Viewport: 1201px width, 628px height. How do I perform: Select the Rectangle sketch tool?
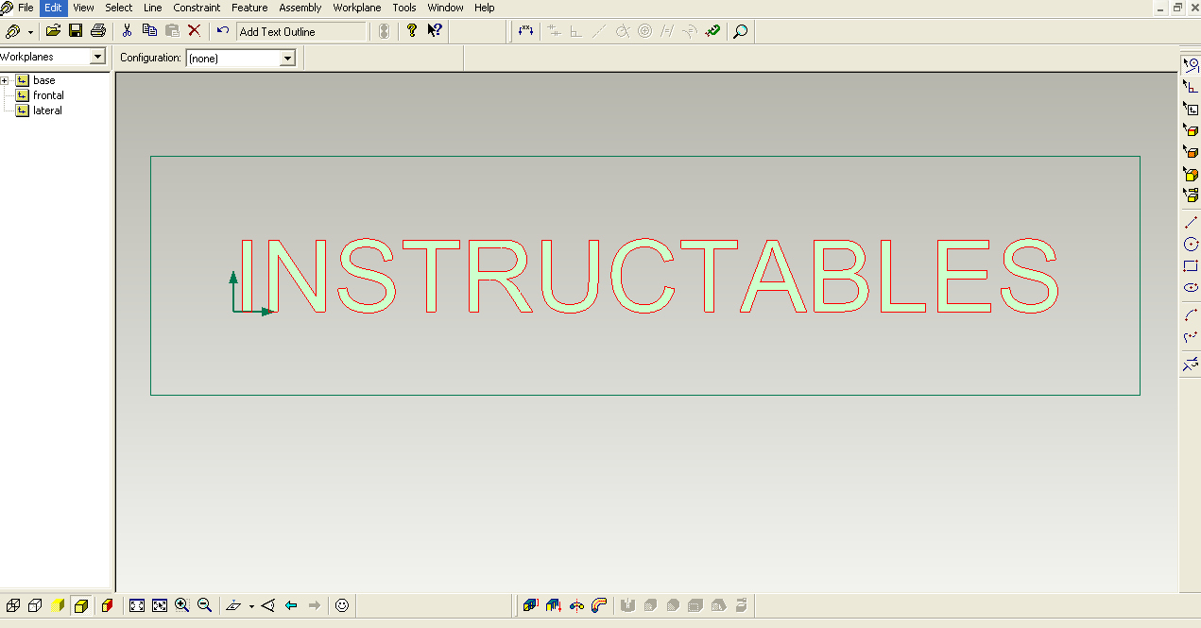coord(1191,266)
